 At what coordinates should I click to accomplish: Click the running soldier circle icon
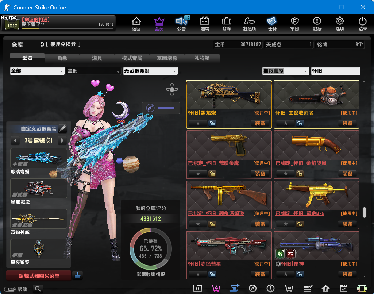(270, 288)
